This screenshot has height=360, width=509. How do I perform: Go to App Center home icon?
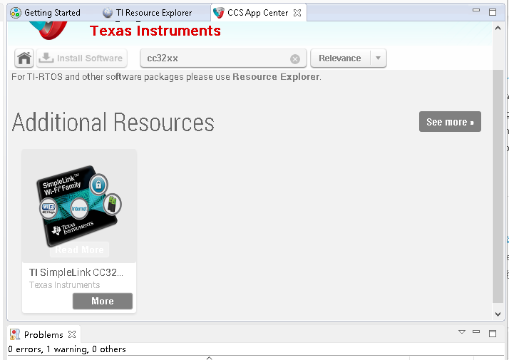pyautogui.click(x=24, y=58)
